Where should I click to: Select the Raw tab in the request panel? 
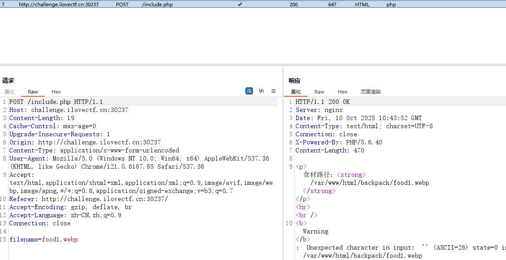[x=32, y=92]
